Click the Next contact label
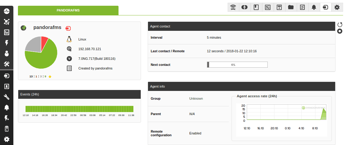The width and height of the screenshot is (344, 145). click(160, 65)
